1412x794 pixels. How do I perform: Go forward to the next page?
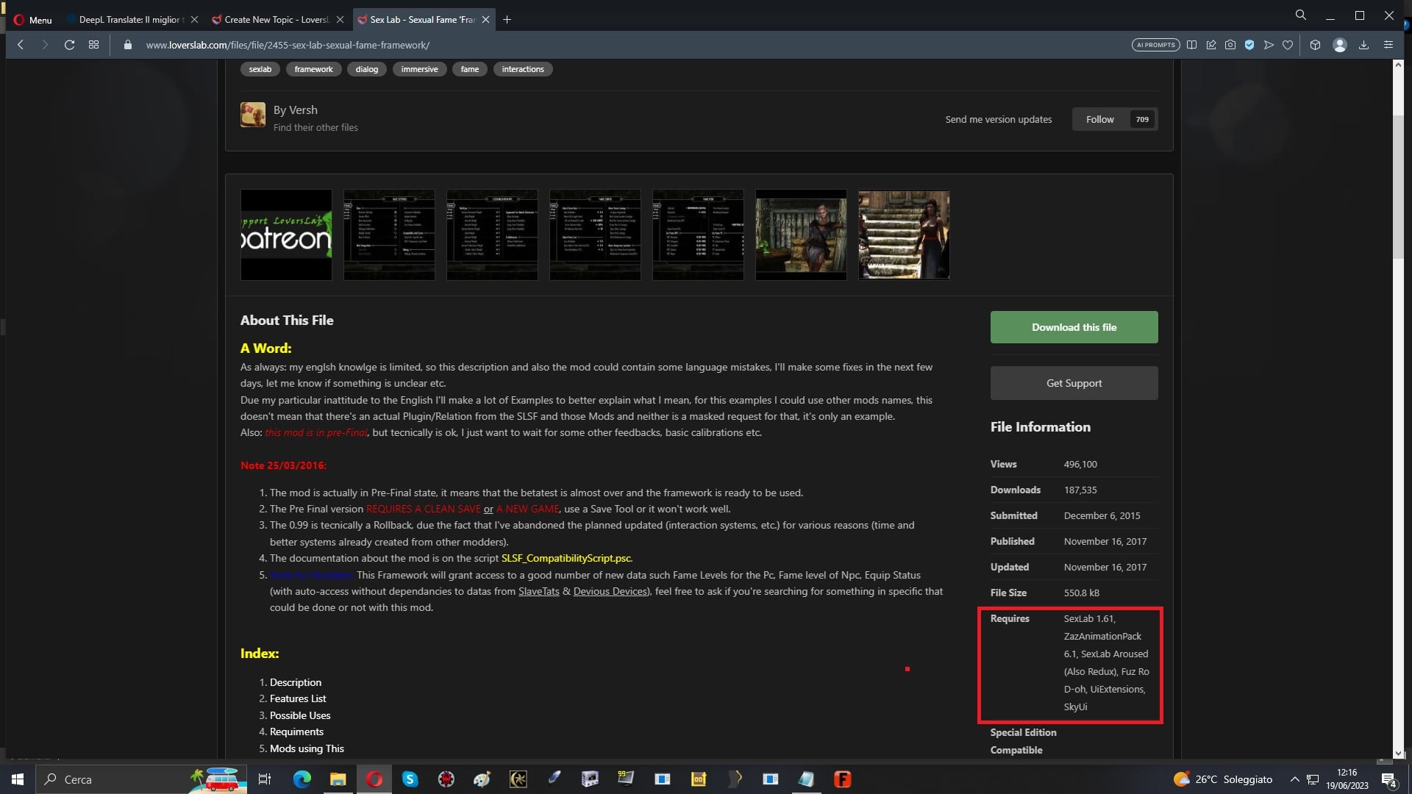[45, 45]
